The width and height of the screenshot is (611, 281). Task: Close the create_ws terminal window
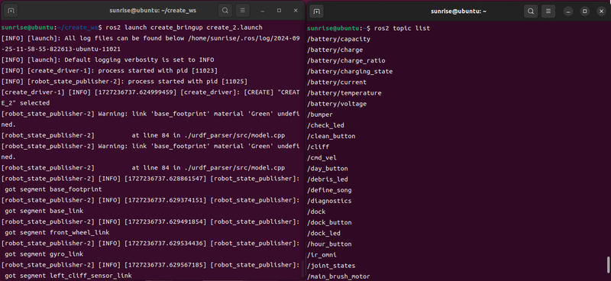tap(296, 11)
